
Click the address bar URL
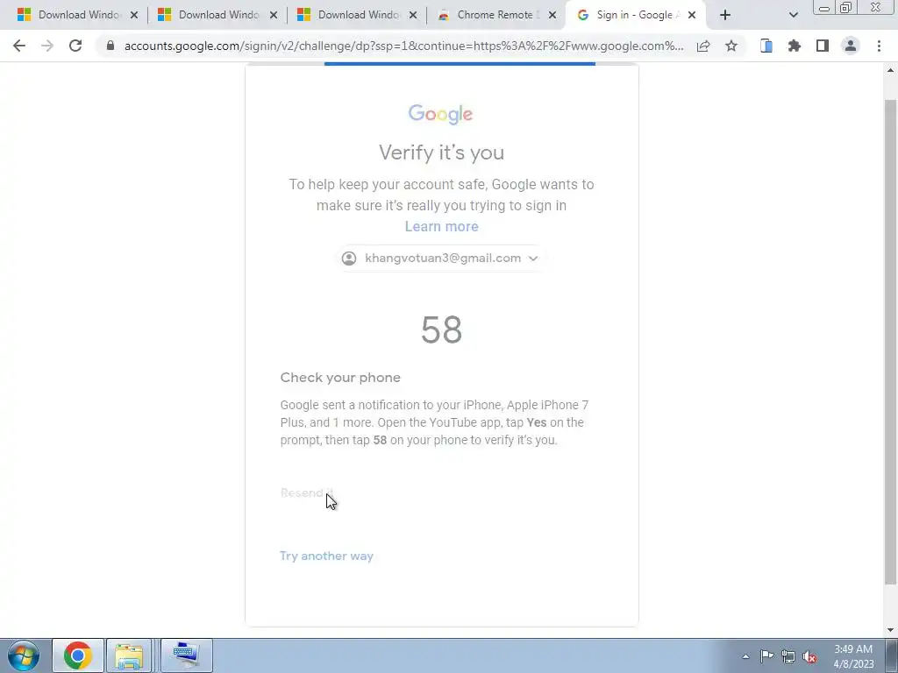tap(403, 46)
